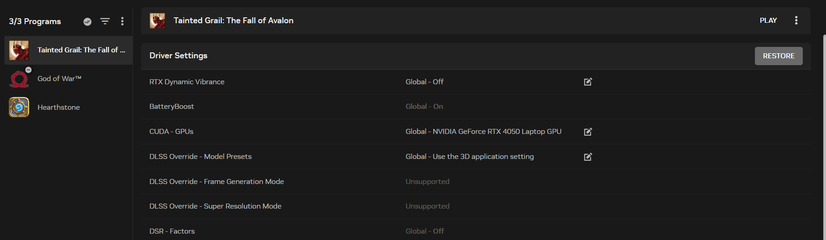Click the RTX Dynamic Vibrance label

[187, 82]
